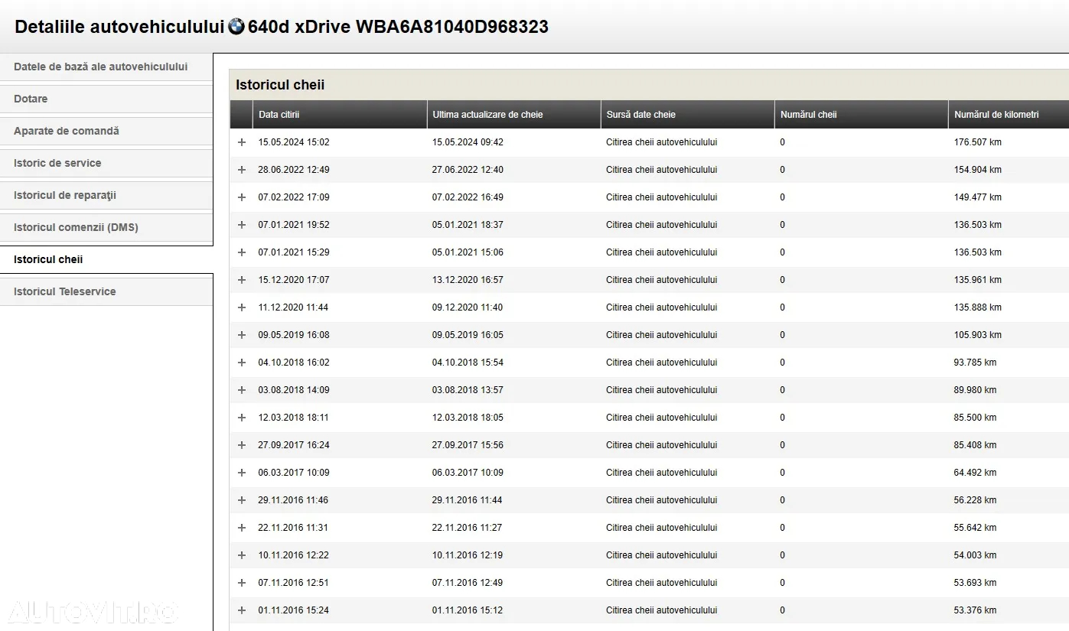Open Istoricul Teleservice

pyautogui.click(x=106, y=291)
